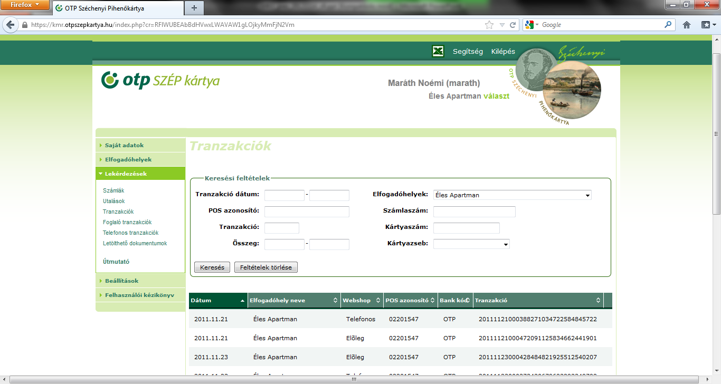Open the Útmutató guide link

click(x=116, y=262)
